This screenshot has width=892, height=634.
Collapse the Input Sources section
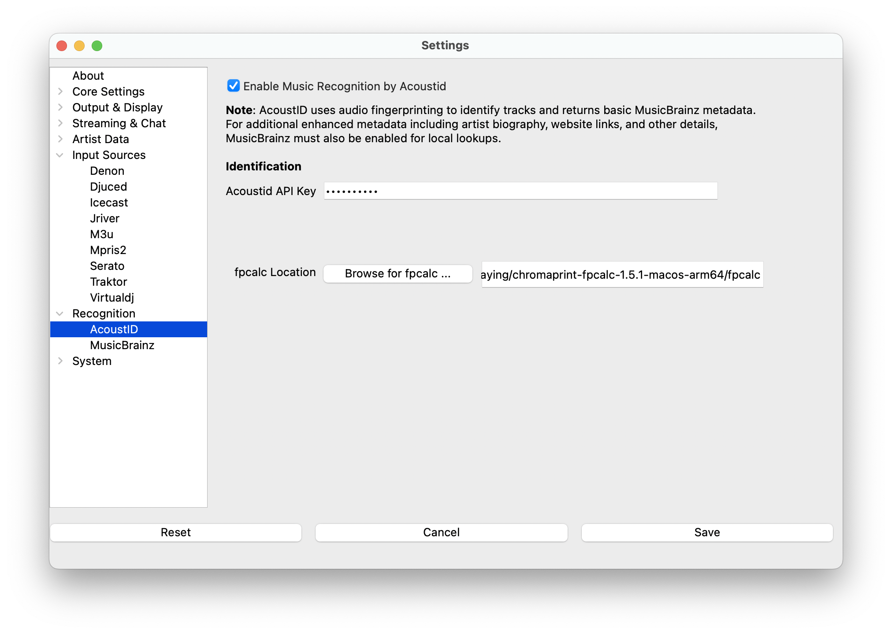(x=60, y=155)
